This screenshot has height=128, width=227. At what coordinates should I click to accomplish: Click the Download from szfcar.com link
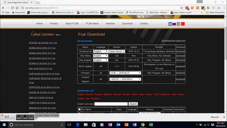coord(173,41)
